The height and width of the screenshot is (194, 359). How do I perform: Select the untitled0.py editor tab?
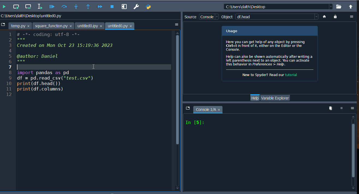pos(118,26)
